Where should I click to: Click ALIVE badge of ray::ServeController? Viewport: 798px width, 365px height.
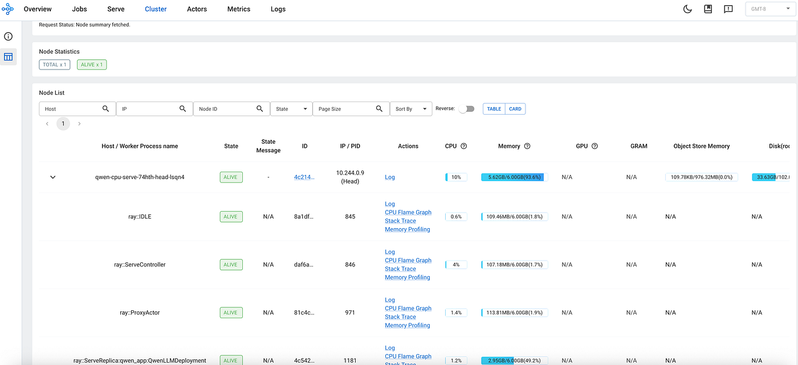tap(231, 265)
